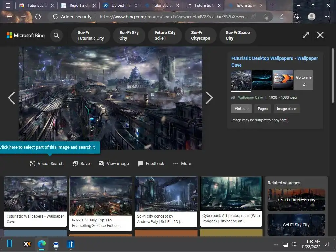
Task: Switch to the Futuristic document tab
Action: tap(204, 5)
